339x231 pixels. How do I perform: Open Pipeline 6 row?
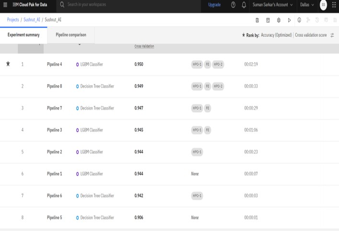click(170, 196)
